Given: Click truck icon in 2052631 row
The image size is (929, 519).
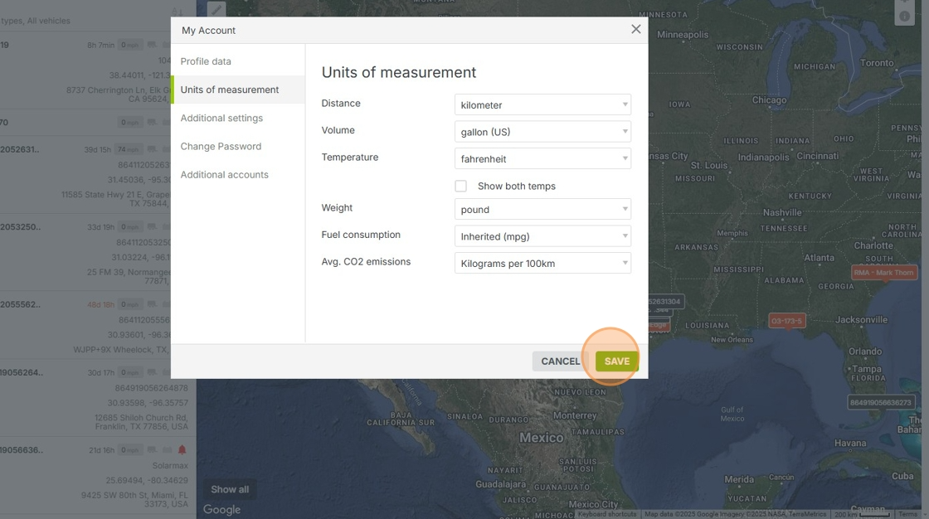Looking at the screenshot, I should pyautogui.click(x=153, y=148).
